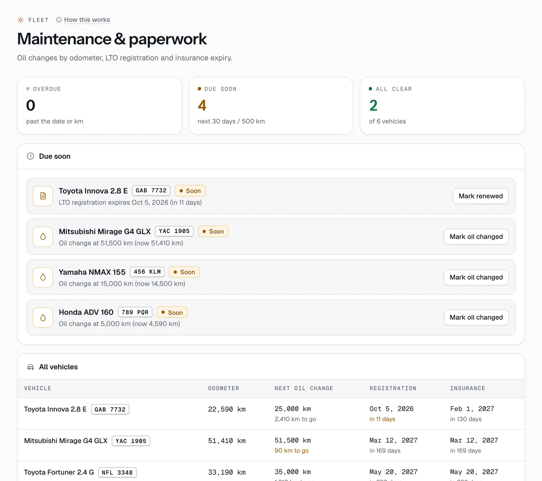This screenshot has width=542, height=481.
Task: Click the Soon badge on Honda ADV 160
Action: [x=172, y=312]
